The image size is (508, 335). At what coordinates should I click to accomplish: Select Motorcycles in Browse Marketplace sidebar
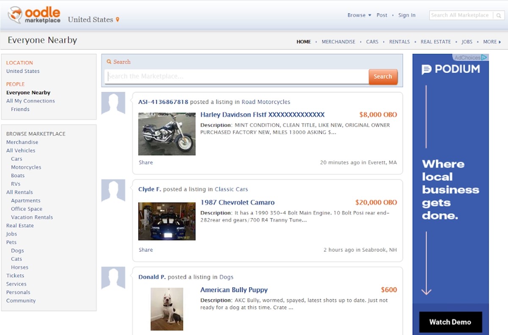point(26,167)
